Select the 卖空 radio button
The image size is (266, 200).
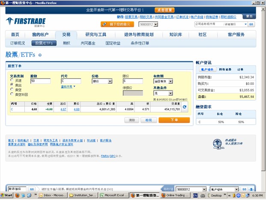(x=12, y=89)
